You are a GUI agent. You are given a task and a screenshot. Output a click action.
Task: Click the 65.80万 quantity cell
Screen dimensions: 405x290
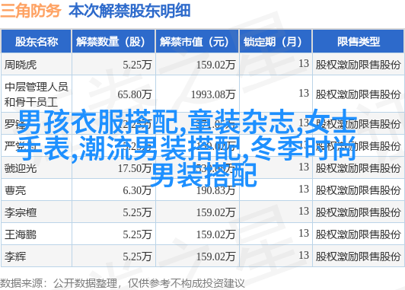coord(135,94)
